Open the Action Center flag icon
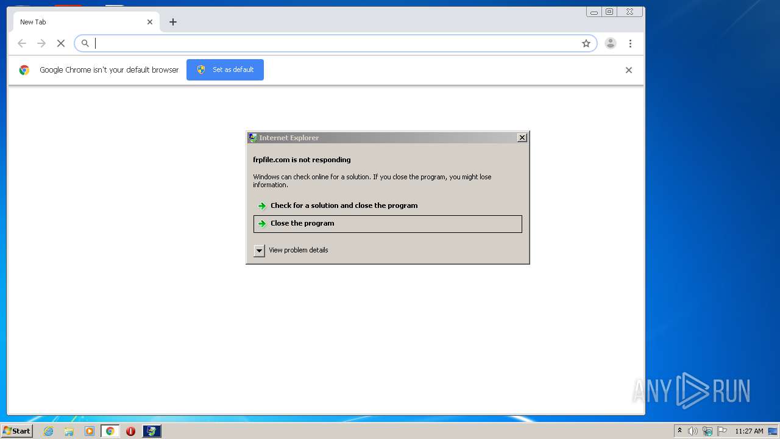 pyautogui.click(x=722, y=431)
